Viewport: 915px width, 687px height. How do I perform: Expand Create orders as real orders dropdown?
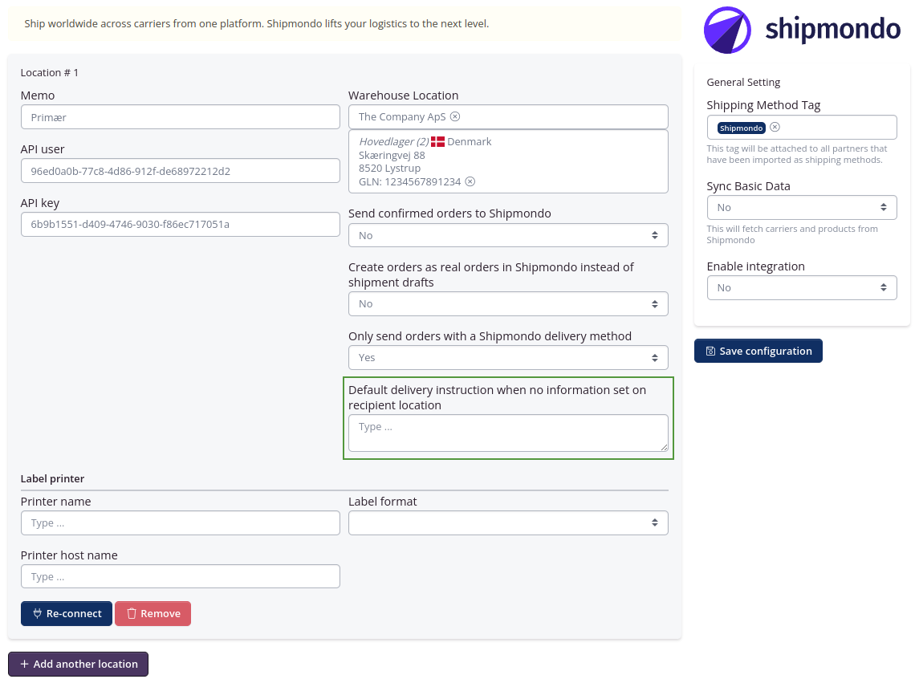pos(507,303)
